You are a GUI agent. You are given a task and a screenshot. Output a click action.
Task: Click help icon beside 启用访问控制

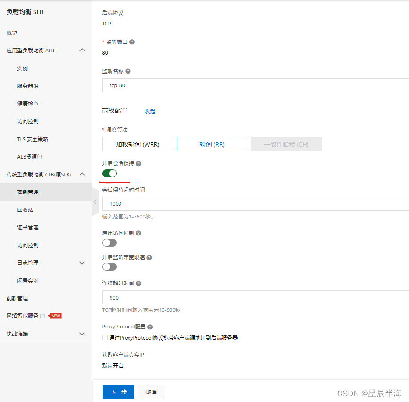pyautogui.click(x=138, y=233)
